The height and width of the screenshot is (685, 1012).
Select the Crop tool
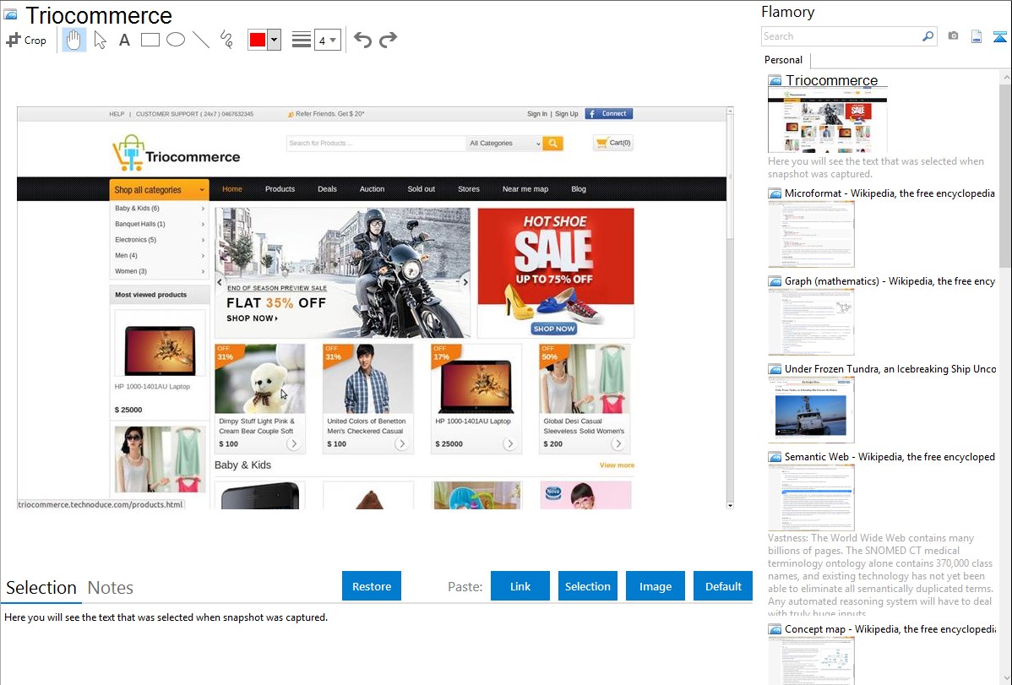(26, 40)
